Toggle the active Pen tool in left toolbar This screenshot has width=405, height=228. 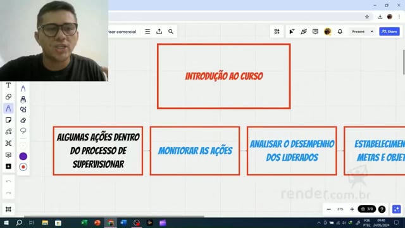8,108
